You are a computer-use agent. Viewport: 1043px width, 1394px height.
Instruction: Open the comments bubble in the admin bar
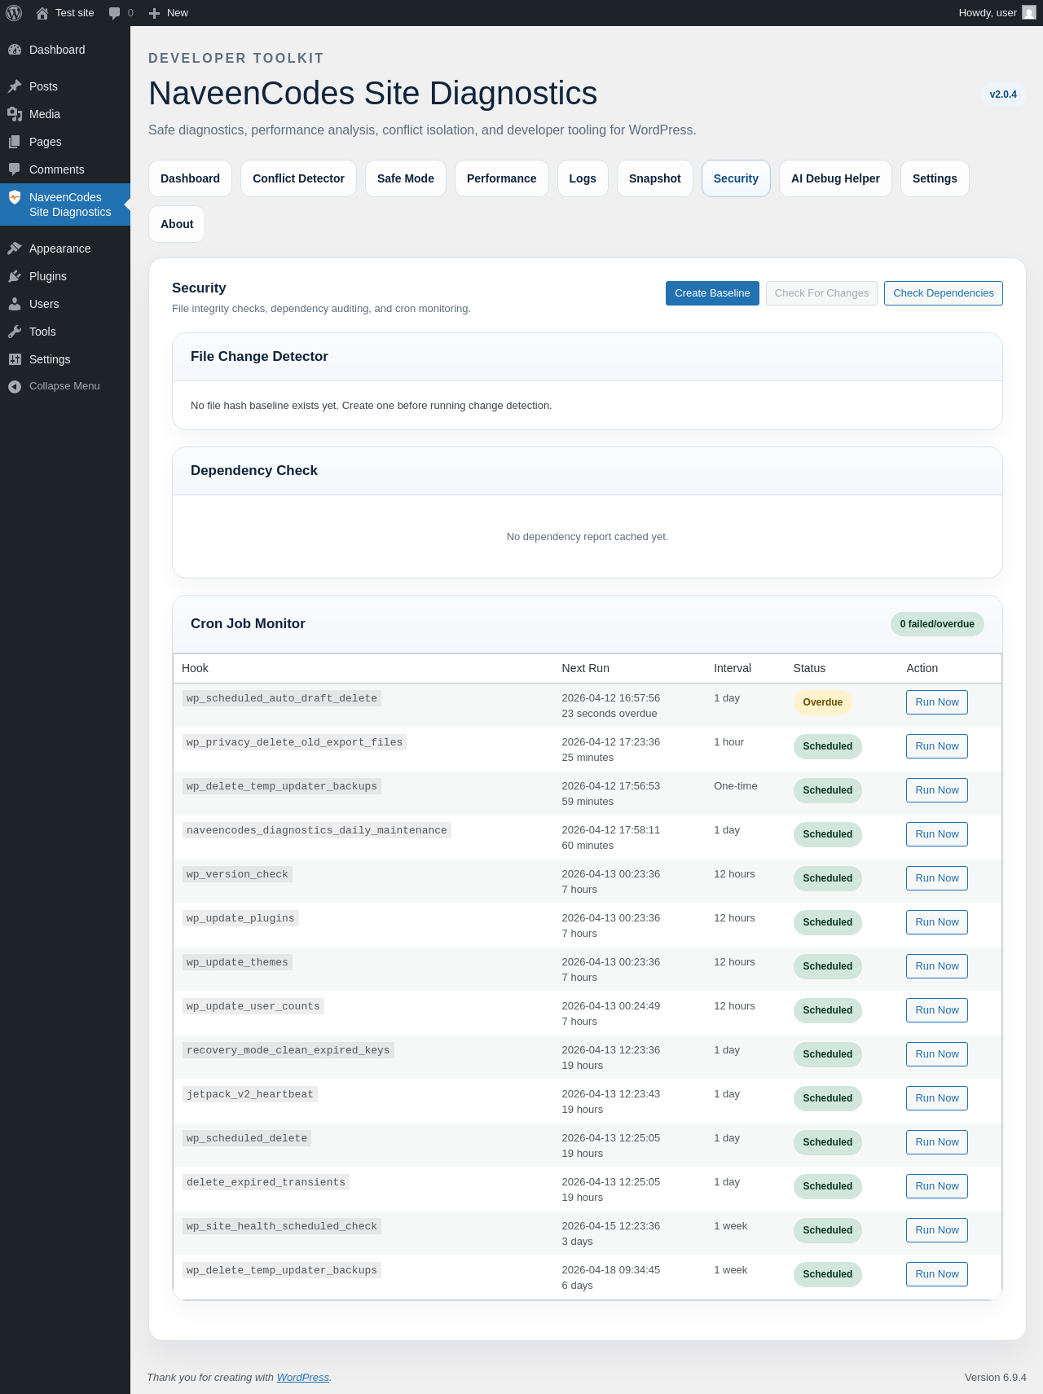coord(114,13)
